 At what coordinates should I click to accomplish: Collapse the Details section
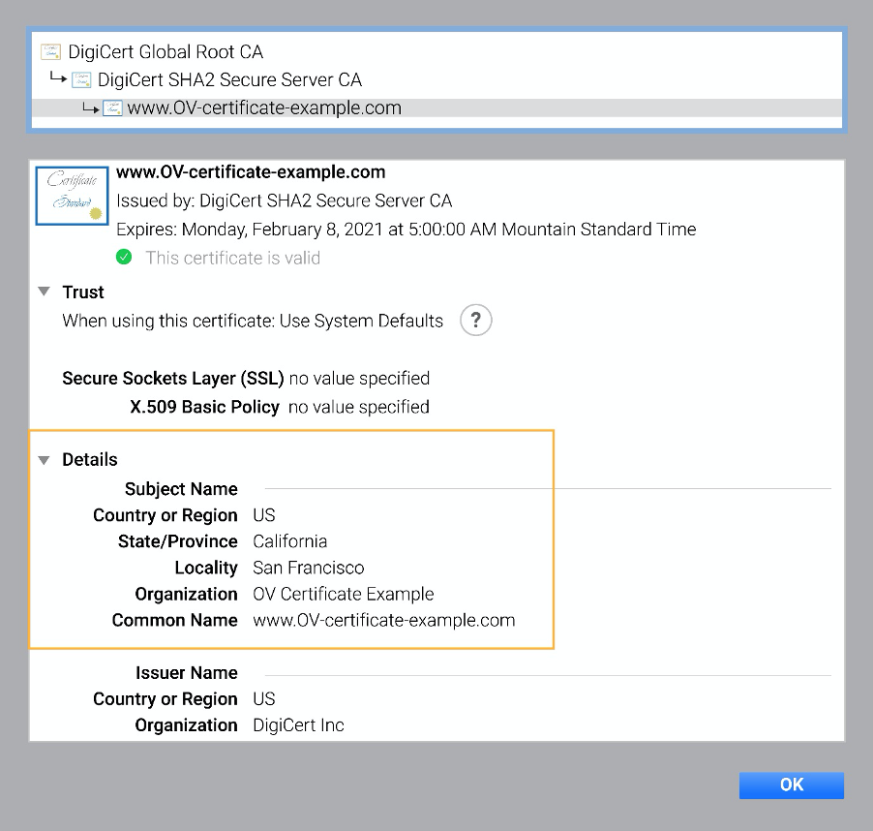[44, 459]
